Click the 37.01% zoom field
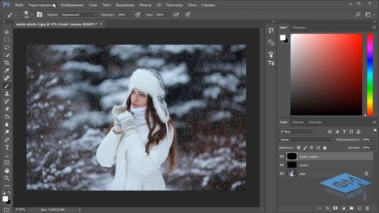 (x=20, y=209)
